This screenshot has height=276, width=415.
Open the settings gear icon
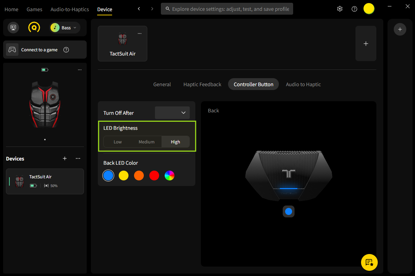tap(340, 9)
